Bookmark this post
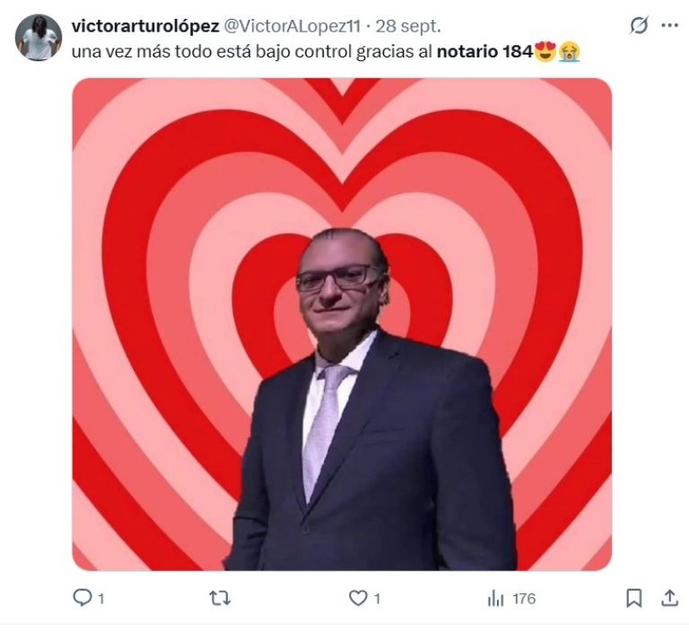Screen dimensions: 689x633 coord(633,598)
